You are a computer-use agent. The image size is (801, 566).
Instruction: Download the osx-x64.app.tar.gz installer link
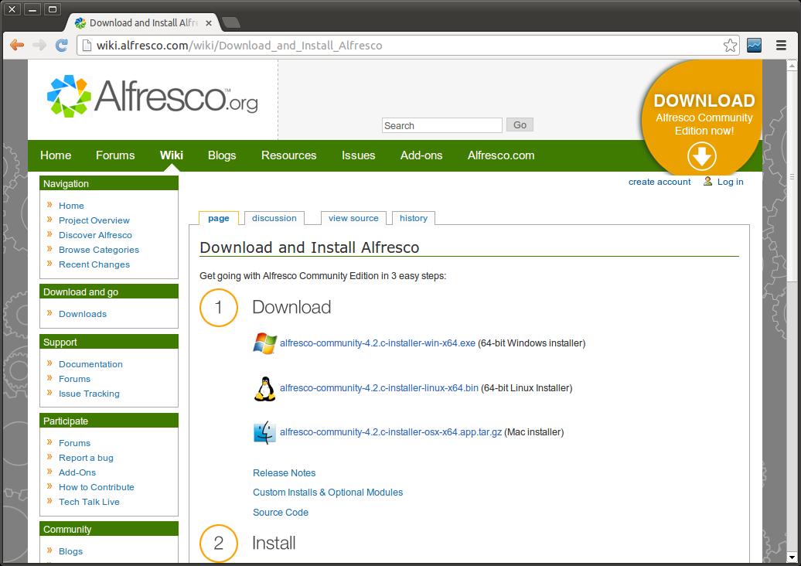tap(390, 432)
